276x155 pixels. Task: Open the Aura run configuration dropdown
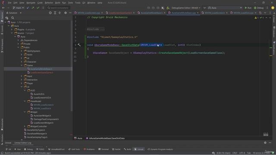(x=225, y=8)
